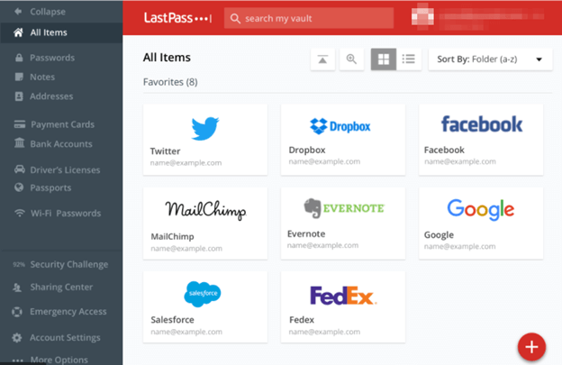The image size is (562, 365).
Task: Collapse the sidebar with the arrow icon
Action: click(x=18, y=12)
